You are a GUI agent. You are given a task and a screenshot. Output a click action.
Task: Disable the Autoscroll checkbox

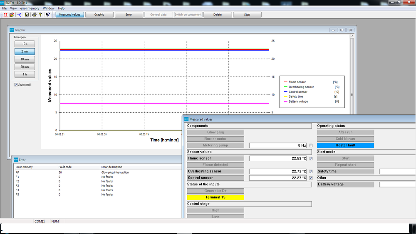pyautogui.click(x=16, y=85)
